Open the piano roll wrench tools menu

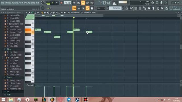tap(30, 12)
